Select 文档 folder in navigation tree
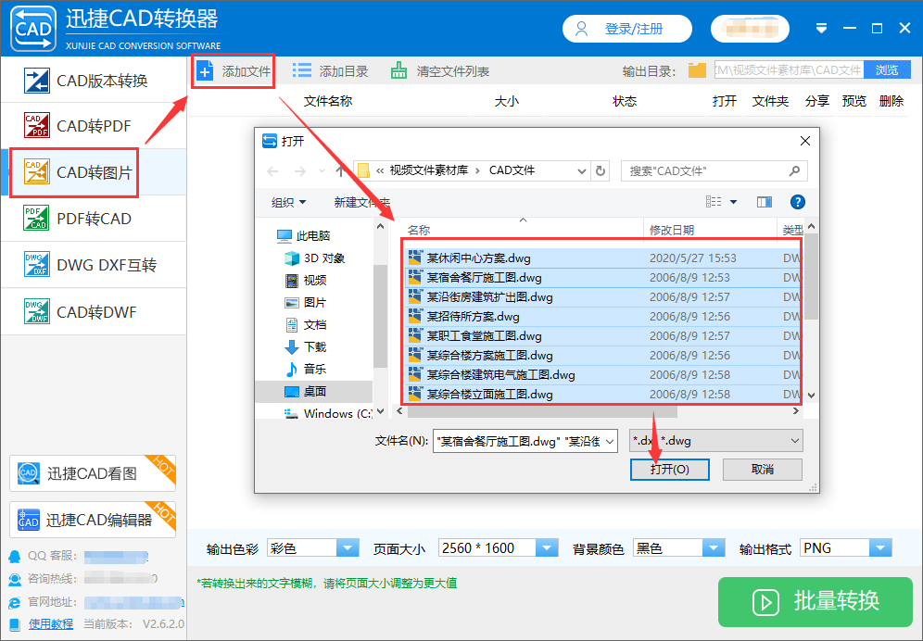 tap(306, 325)
